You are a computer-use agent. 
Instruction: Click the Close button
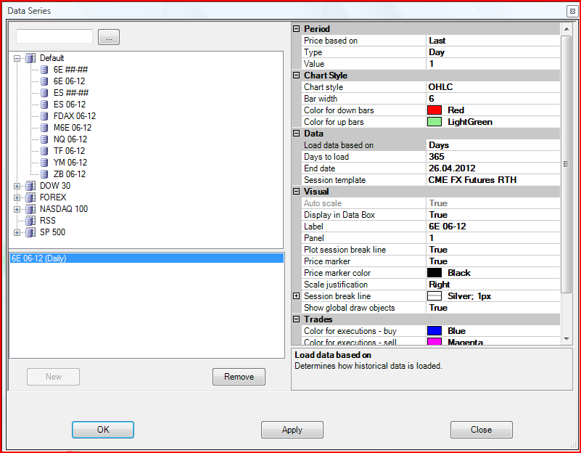pos(482,430)
